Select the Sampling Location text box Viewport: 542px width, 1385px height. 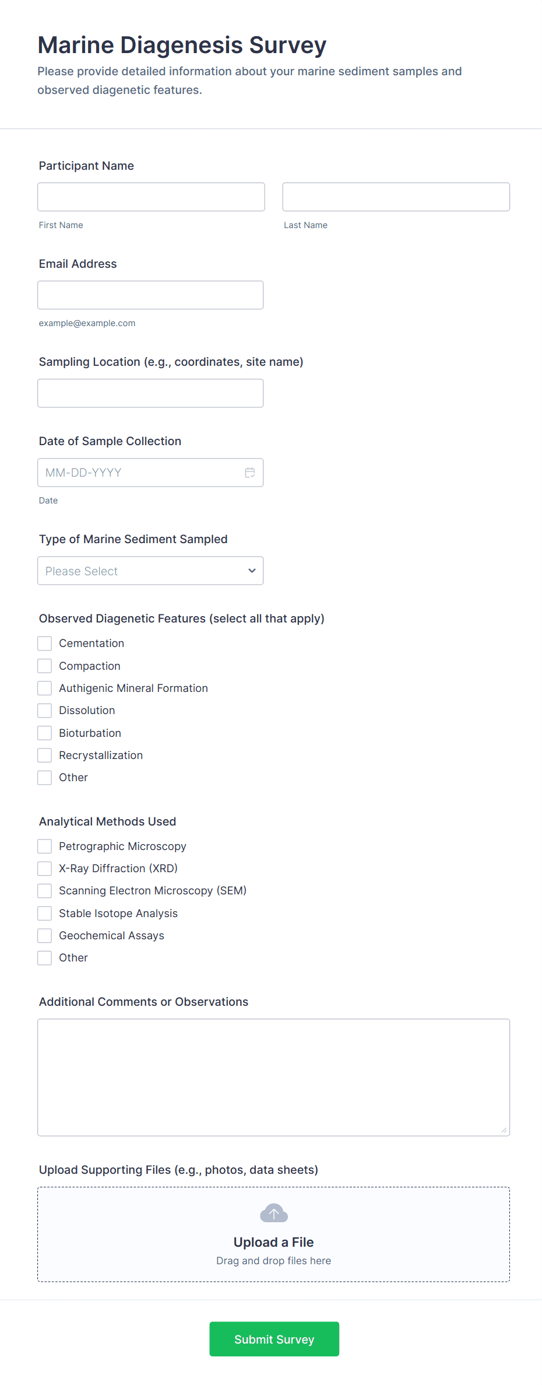click(x=150, y=393)
